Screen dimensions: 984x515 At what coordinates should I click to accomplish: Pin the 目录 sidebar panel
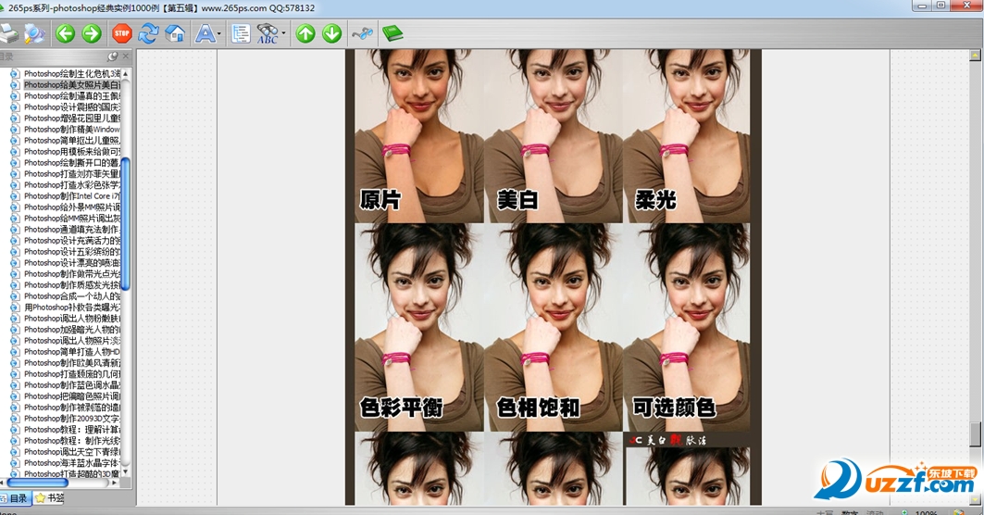click(114, 57)
